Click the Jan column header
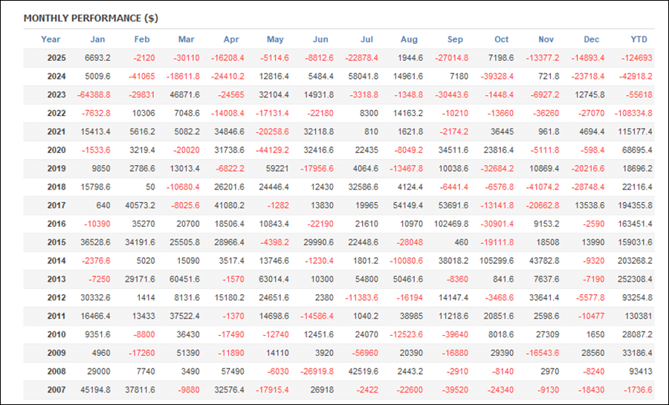The image size is (669, 405). pyautogui.click(x=97, y=39)
